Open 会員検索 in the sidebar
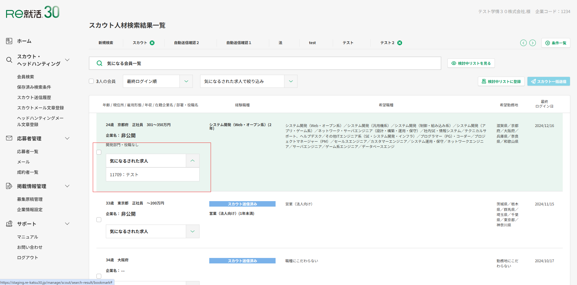This screenshot has width=577, height=285. click(26, 77)
